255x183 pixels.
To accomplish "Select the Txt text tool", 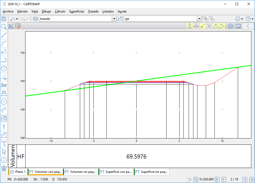I will pyautogui.click(x=4, y=85).
